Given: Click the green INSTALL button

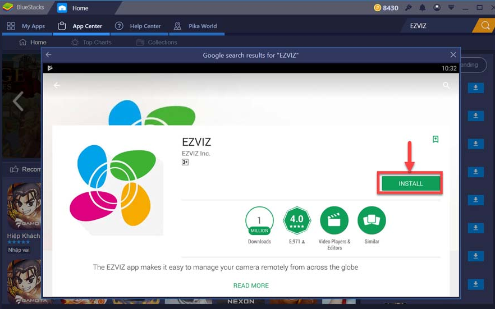Looking at the screenshot, I should 410,183.
